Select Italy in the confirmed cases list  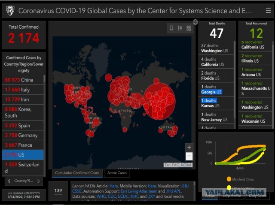pos(23,90)
